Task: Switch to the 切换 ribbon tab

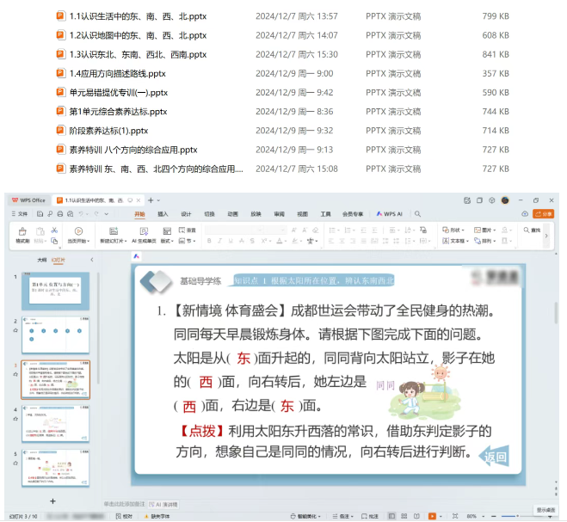Action: [x=209, y=214]
